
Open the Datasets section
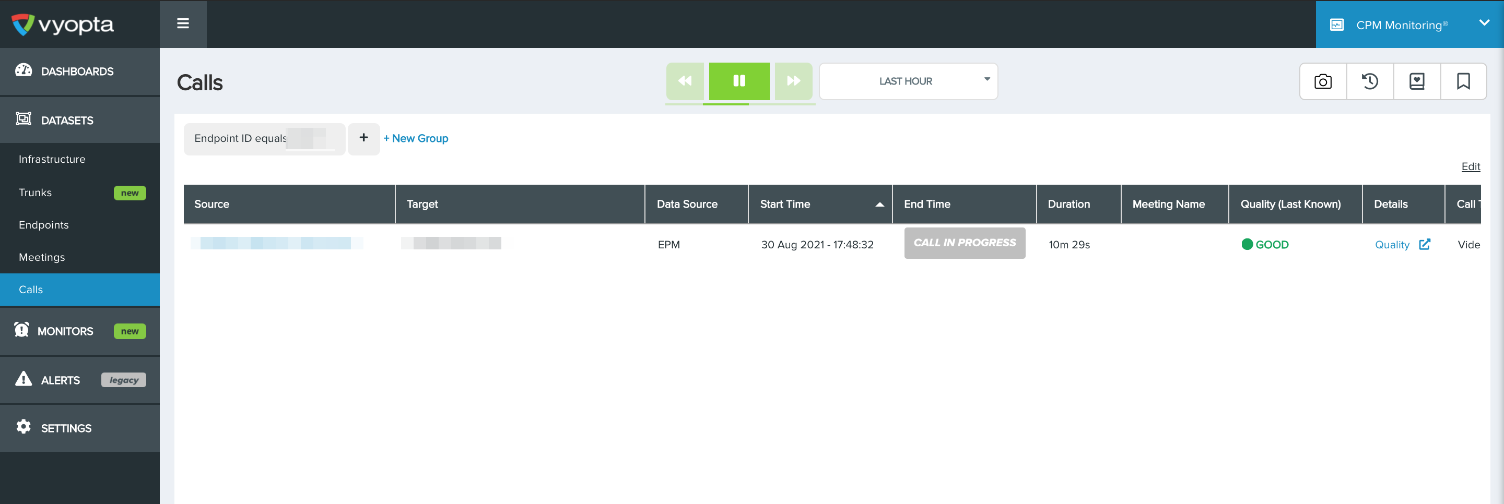pos(80,120)
